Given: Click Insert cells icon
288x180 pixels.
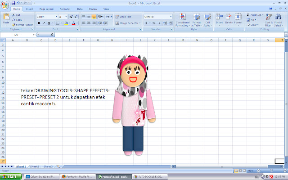Looking at the screenshot, I should point(219,17).
